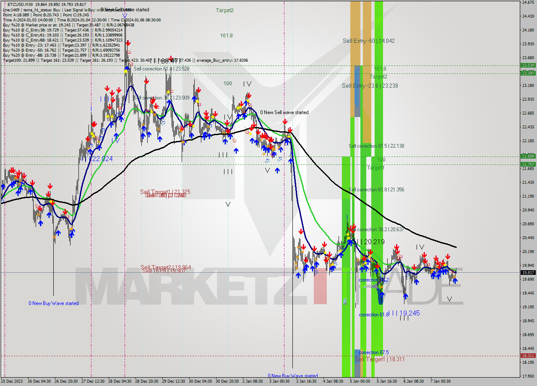Select the 'Buy %20 @ Entry -88: 15.738' line
The height and width of the screenshot is (386, 537).
tap(61, 55)
